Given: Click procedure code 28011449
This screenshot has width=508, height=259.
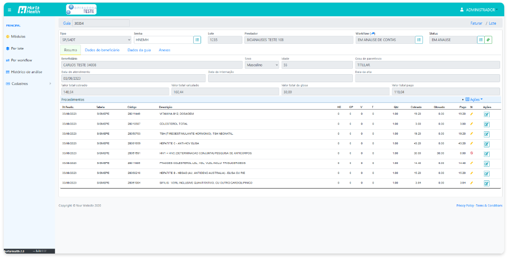Looking at the screenshot, I should coord(134,114).
